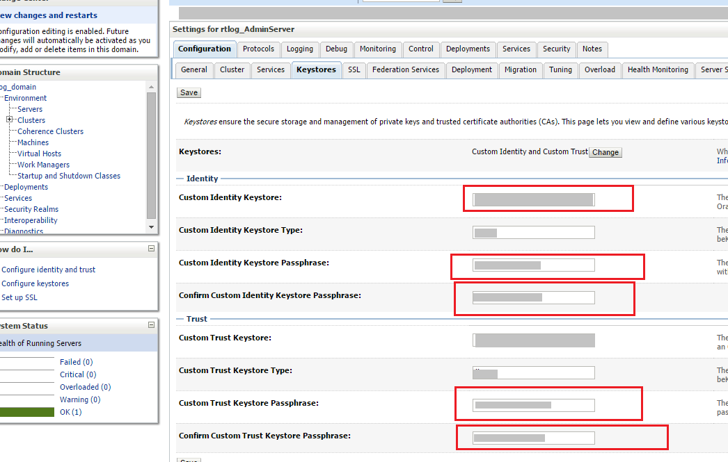Image resolution: width=728 pixels, height=462 pixels.
Task: Click the "Set up SSL" link
Action: (19, 297)
